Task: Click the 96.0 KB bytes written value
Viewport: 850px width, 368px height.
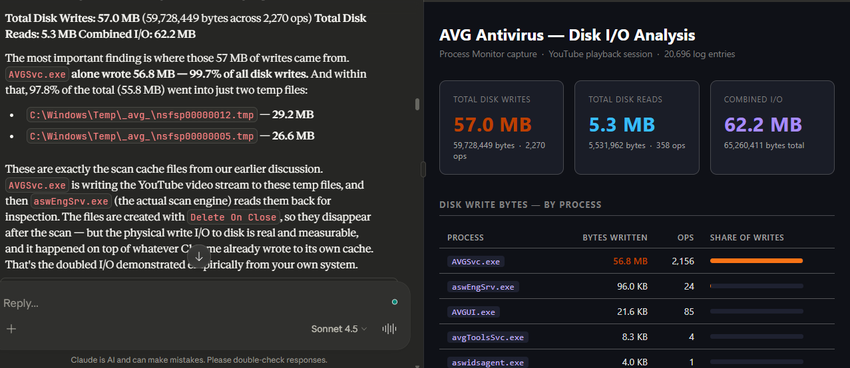Action: 632,286
